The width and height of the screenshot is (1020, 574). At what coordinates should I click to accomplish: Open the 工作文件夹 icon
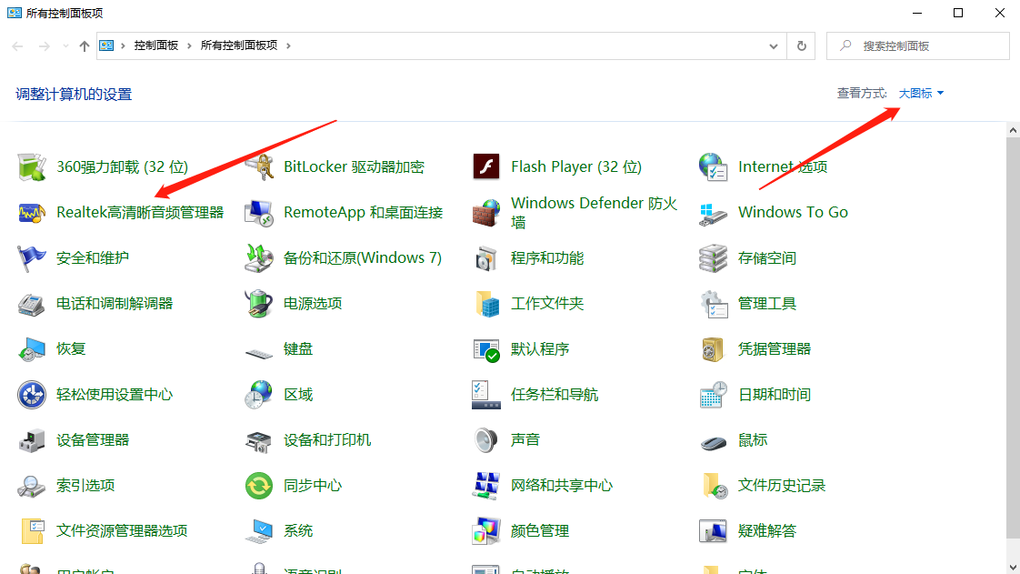coord(487,304)
